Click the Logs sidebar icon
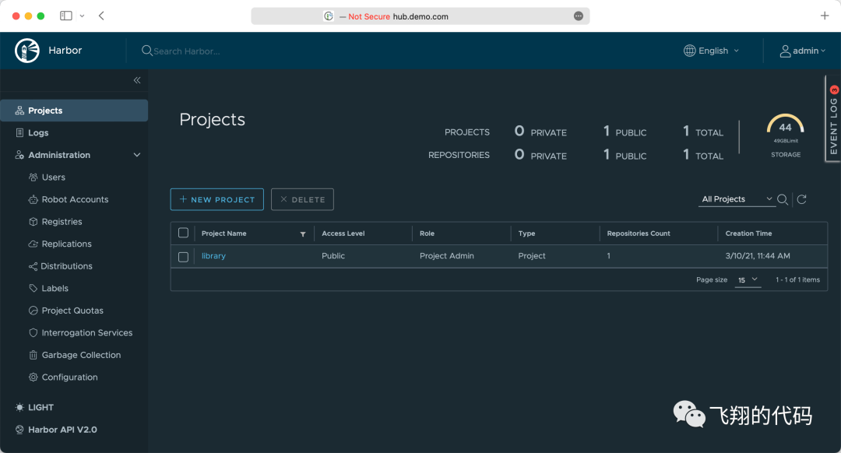Image resolution: width=841 pixels, height=453 pixels. pos(19,132)
